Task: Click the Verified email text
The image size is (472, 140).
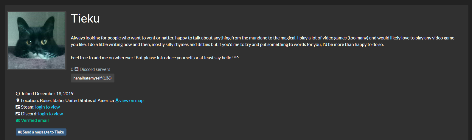Action: click(35, 120)
